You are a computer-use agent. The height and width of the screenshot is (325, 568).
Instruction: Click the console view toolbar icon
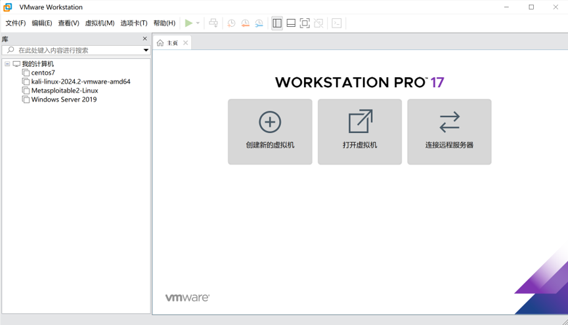click(x=336, y=23)
